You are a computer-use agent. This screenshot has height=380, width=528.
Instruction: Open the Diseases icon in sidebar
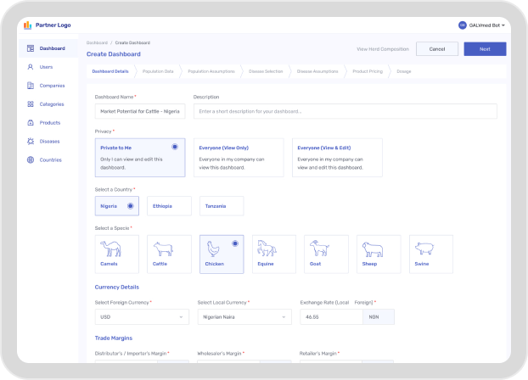pos(31,142)
